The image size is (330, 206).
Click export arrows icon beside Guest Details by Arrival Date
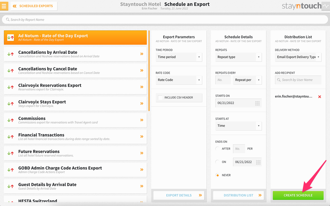10,187
